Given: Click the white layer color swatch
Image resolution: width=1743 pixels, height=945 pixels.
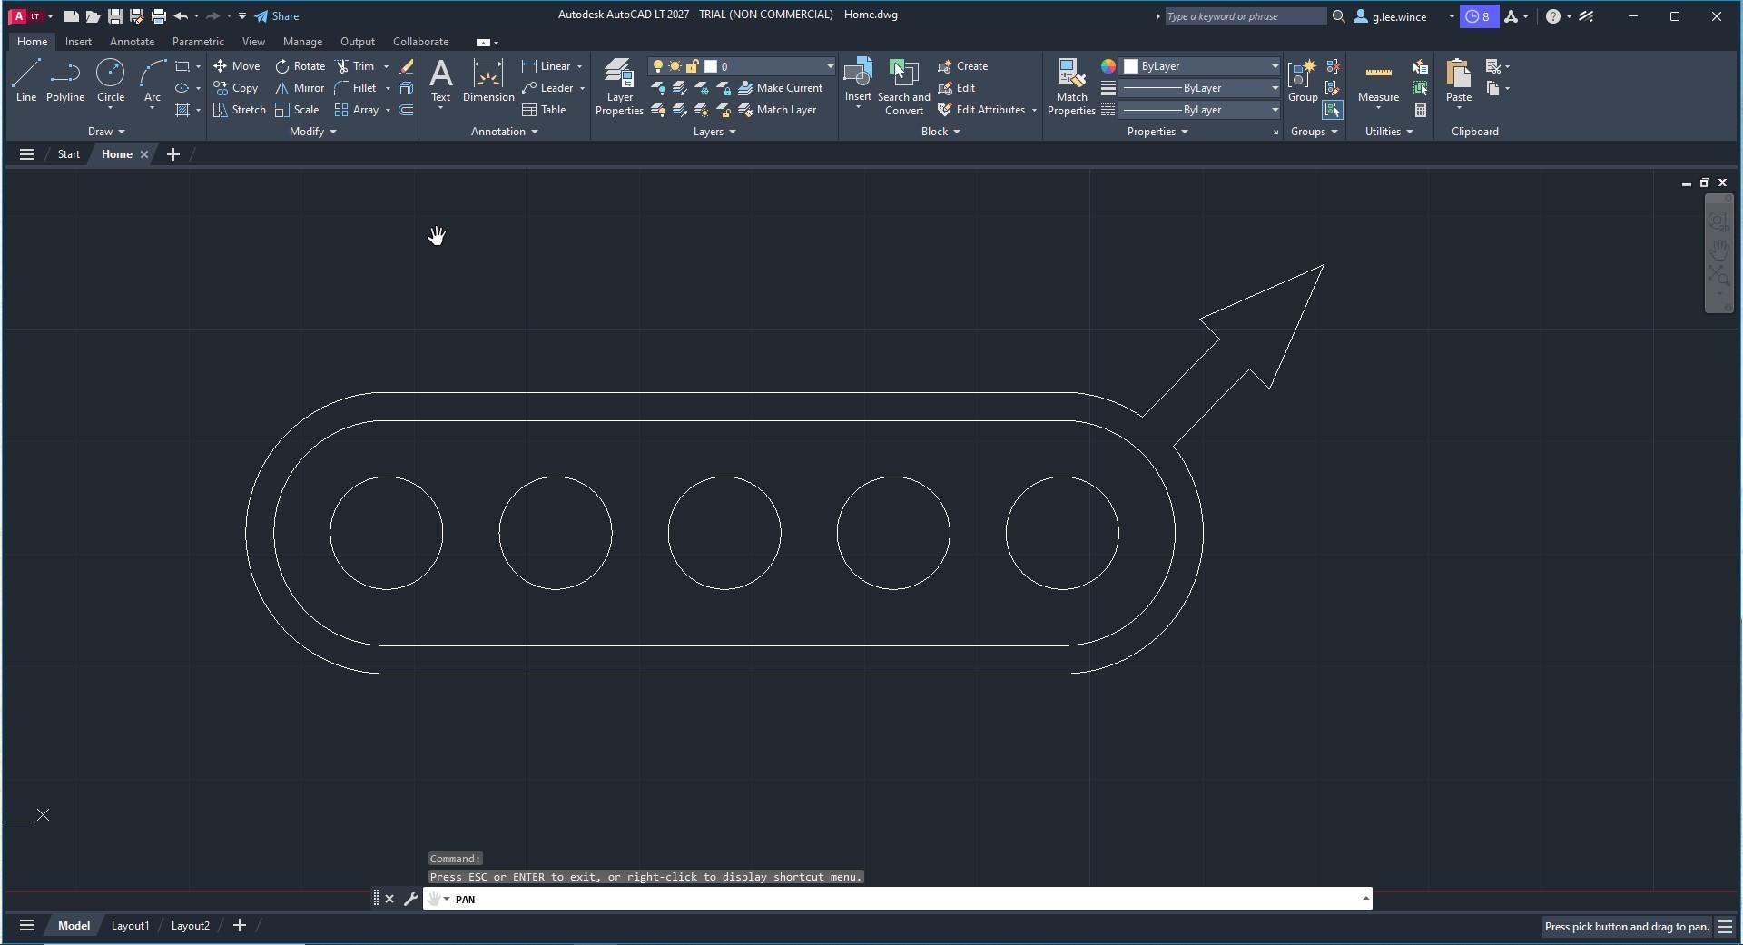Looking at the screenshot, I should tap(711, 66).
